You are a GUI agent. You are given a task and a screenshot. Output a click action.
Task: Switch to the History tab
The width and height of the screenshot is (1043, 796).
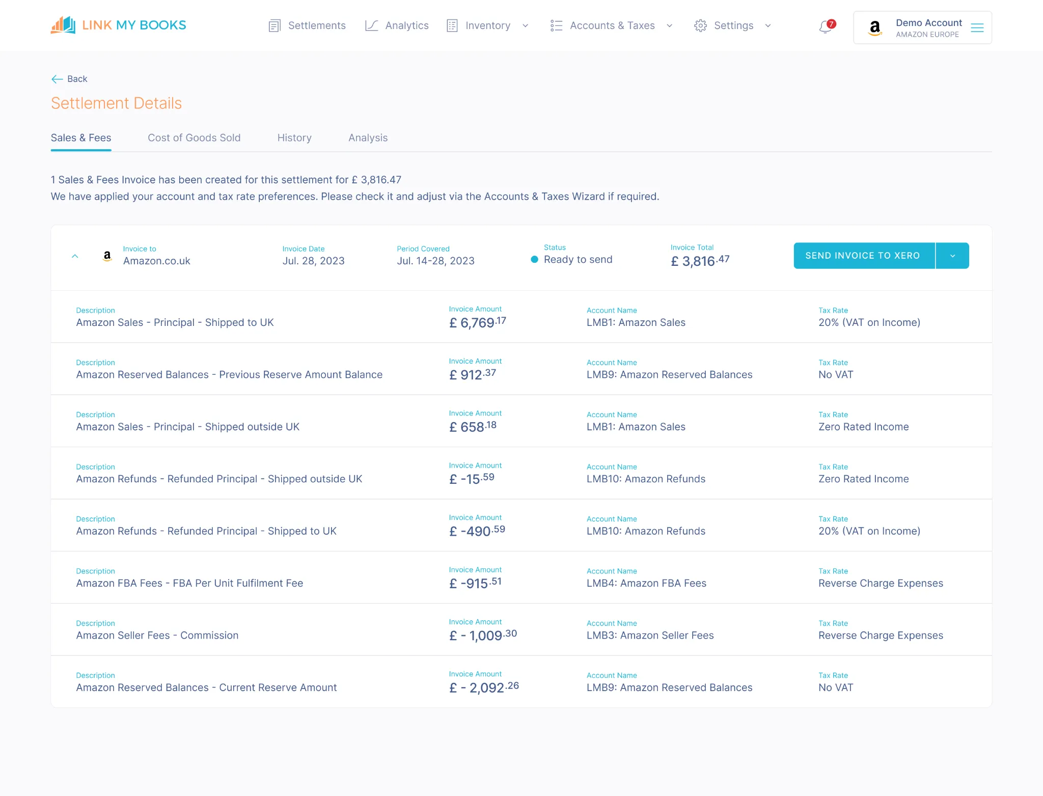coord(294,138)
